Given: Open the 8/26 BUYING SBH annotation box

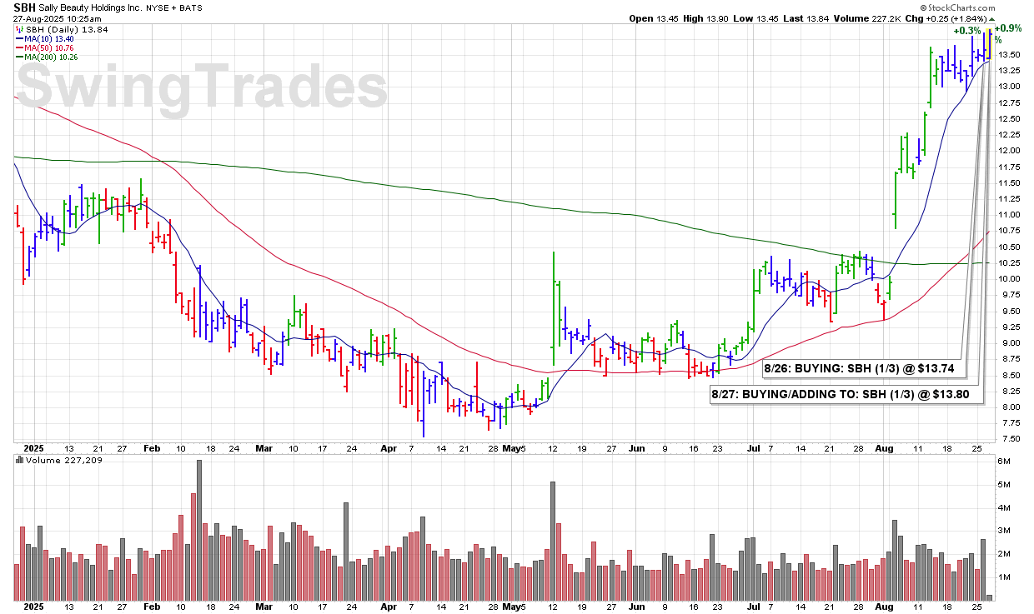Looking at the screenshot, I should coord(859,367).
